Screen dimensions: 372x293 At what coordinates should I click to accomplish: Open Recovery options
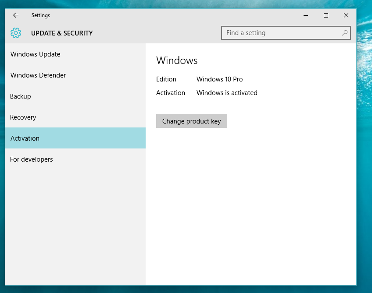(x=23, y=117)
